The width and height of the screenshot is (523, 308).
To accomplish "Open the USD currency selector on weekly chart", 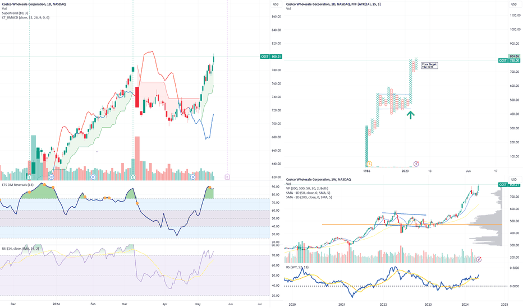I will pyautogui.click(x=514, y=179).
